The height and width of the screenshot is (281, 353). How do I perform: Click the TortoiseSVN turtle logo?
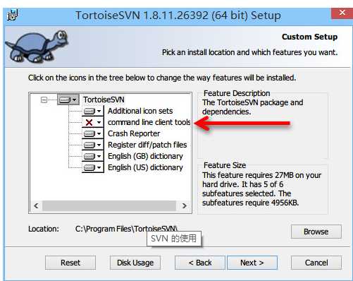pyautogui.click(x=37, y=47)
